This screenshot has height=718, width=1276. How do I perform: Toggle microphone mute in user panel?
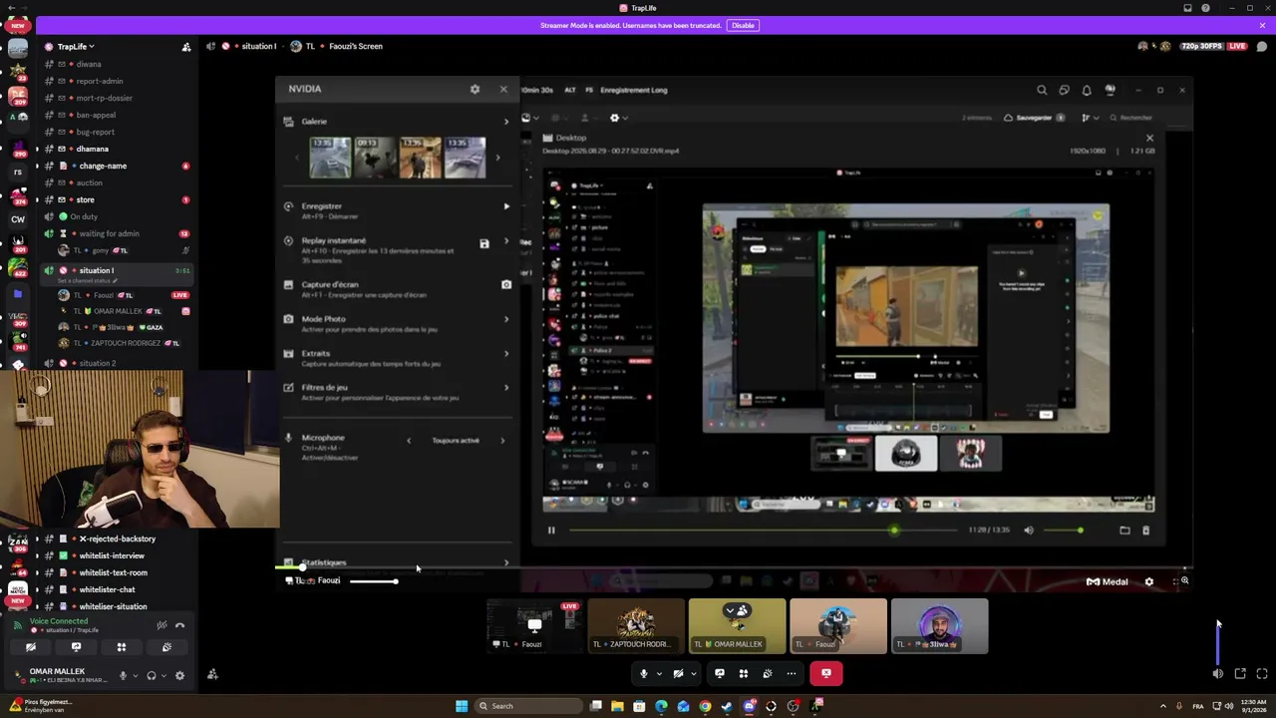pos(123,675)
